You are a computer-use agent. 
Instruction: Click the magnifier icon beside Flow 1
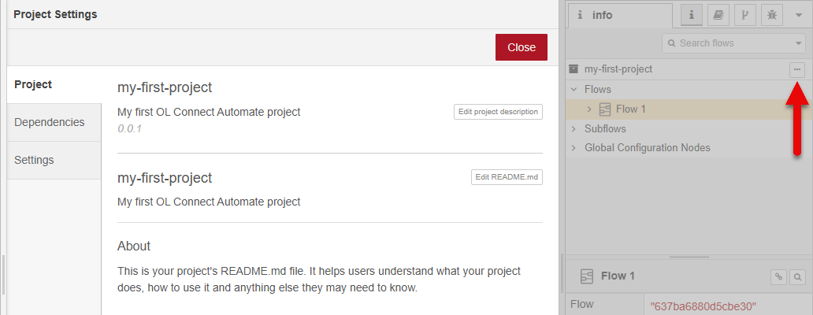pos(797,276)
